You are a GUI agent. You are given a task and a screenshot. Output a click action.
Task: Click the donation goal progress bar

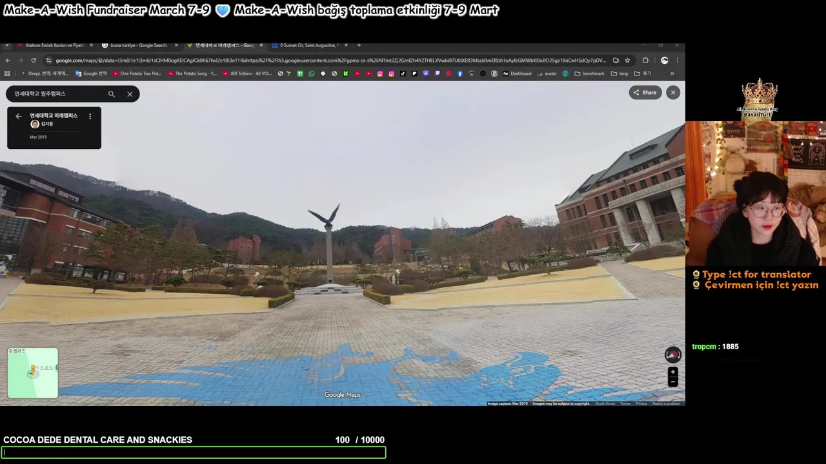click(x=194, y=452)
